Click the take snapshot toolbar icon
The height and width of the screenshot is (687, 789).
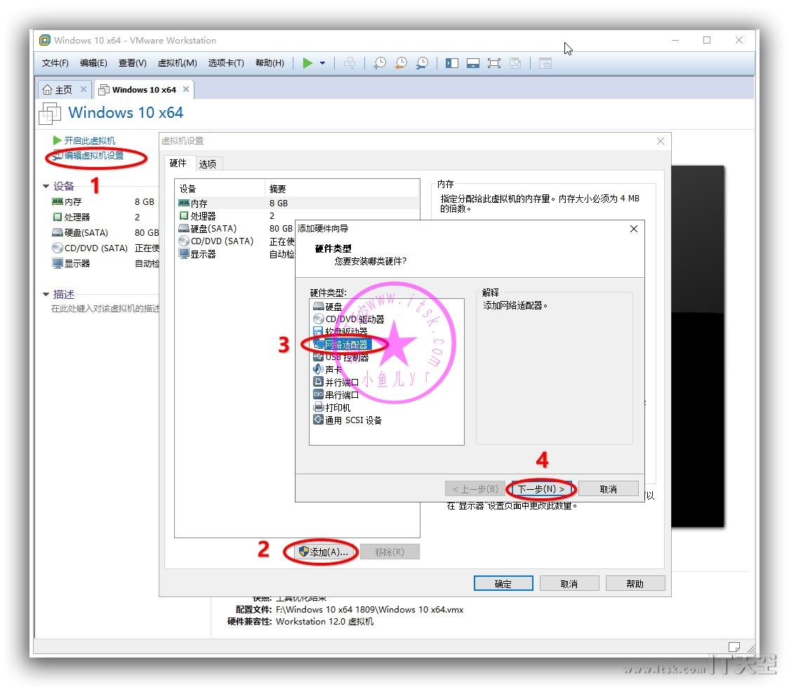pos(379,63)
